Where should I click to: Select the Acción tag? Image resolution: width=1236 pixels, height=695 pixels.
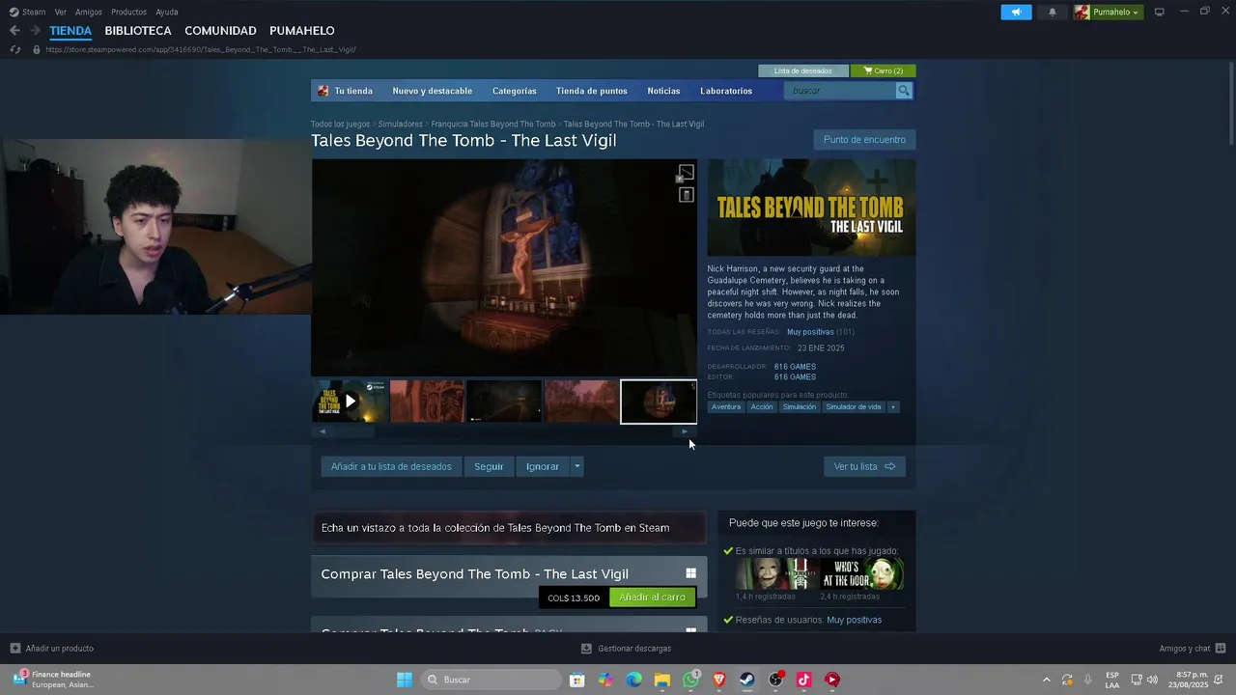point(762,407)
